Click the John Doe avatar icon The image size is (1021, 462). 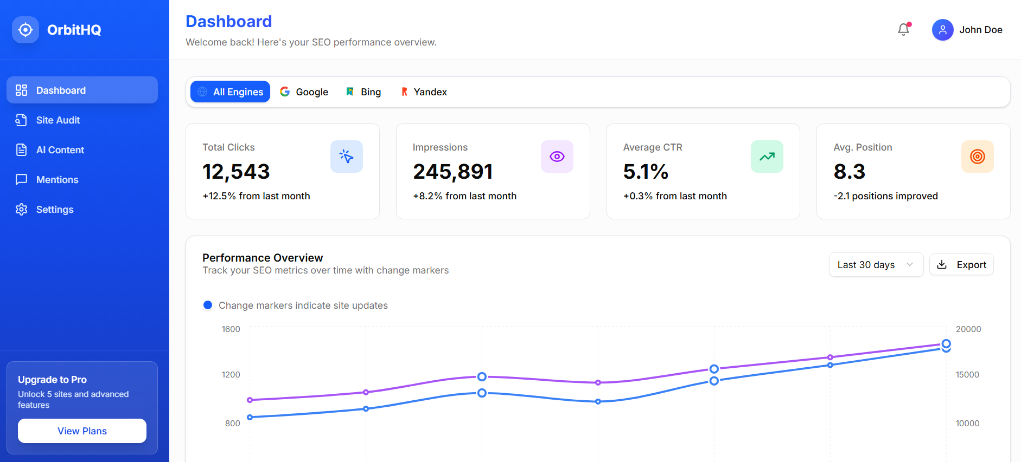942,30
